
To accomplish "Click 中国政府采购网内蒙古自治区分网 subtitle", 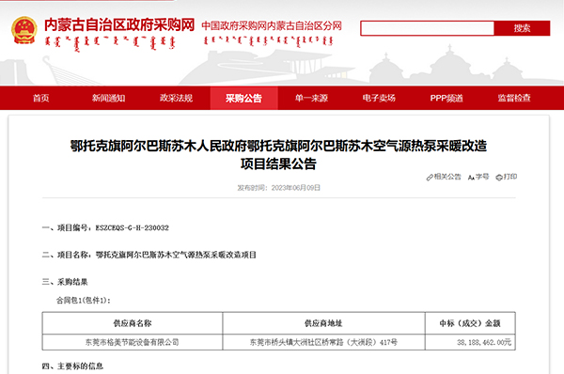I will [272, 25].
